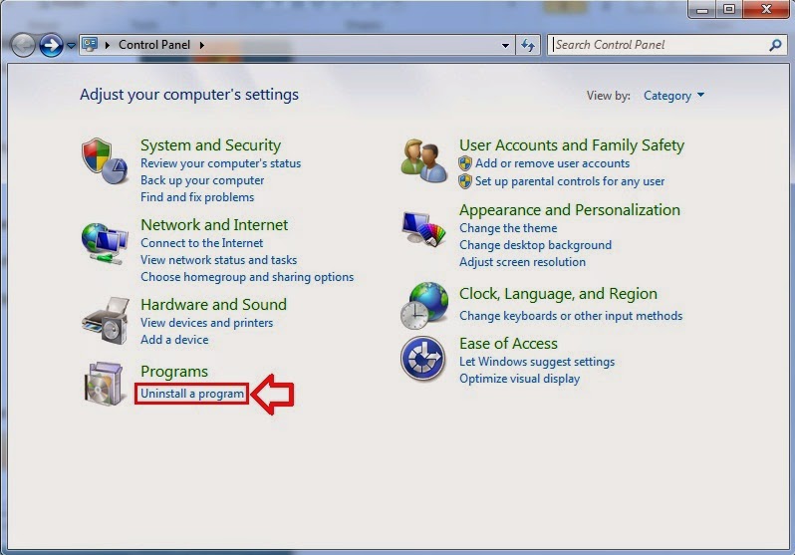Click the Network and Internet globe icon

[x=105, y=243]
